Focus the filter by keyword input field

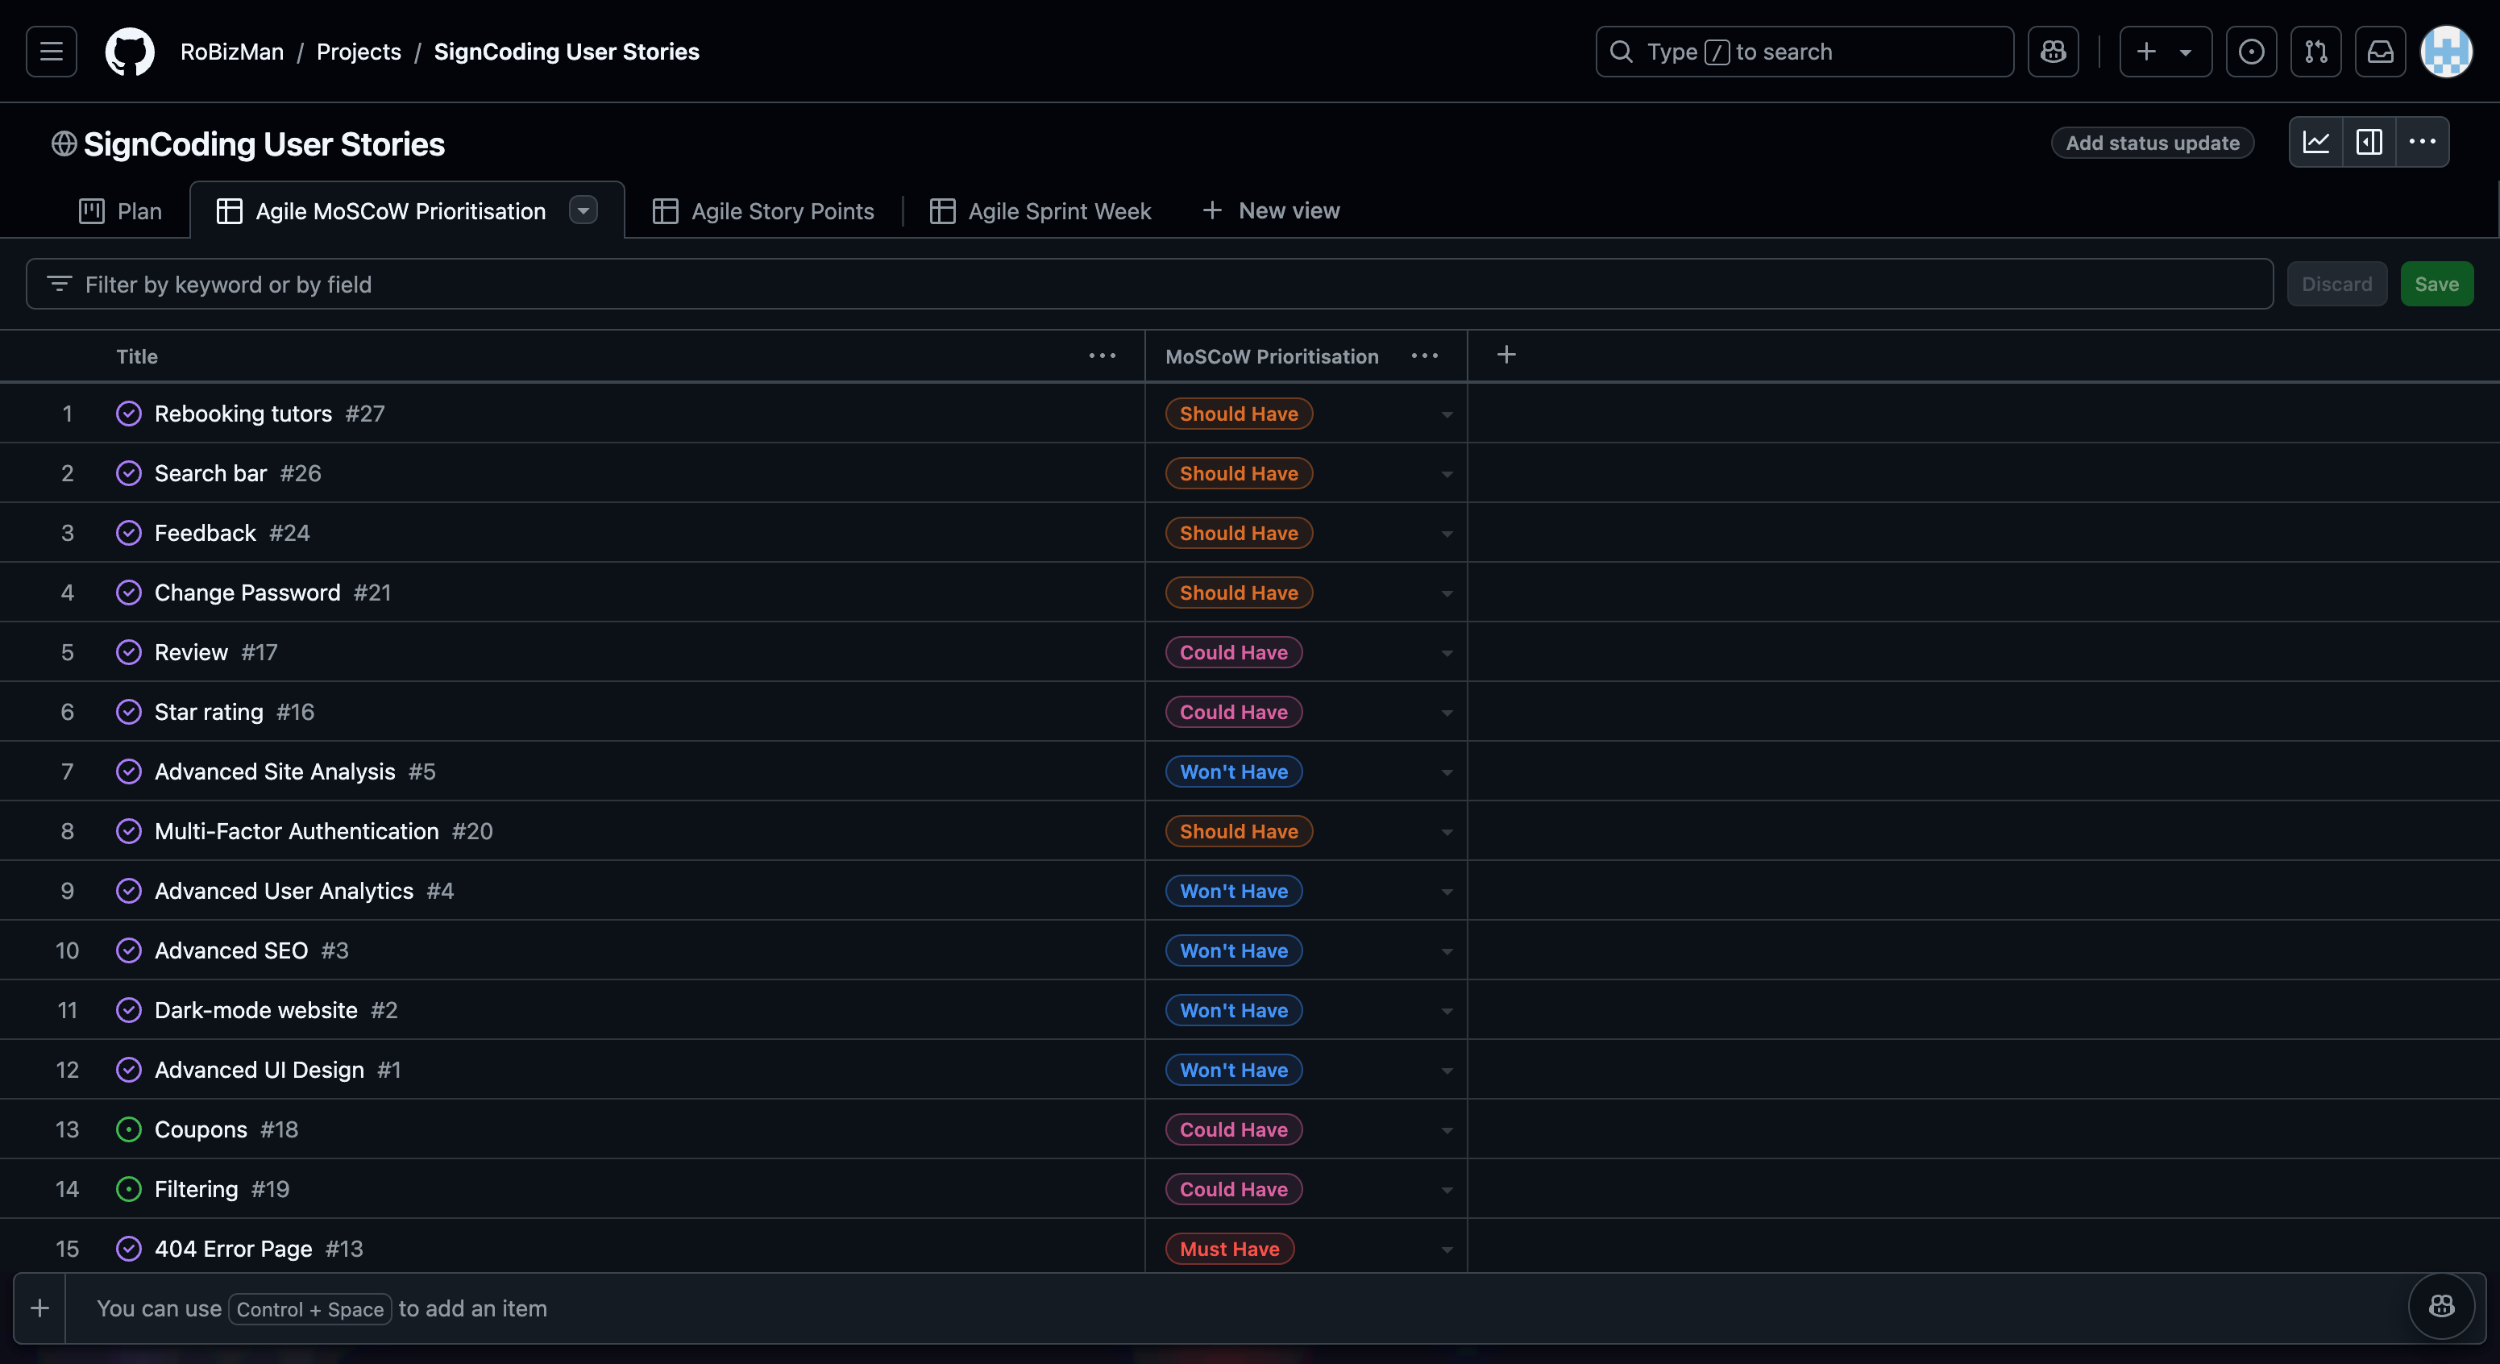click(1149, 284)
